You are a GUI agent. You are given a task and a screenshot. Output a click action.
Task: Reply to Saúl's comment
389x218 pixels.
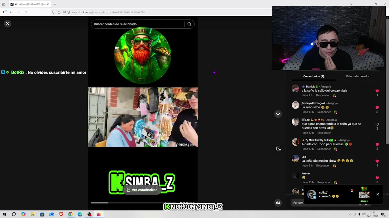point(324,133)
